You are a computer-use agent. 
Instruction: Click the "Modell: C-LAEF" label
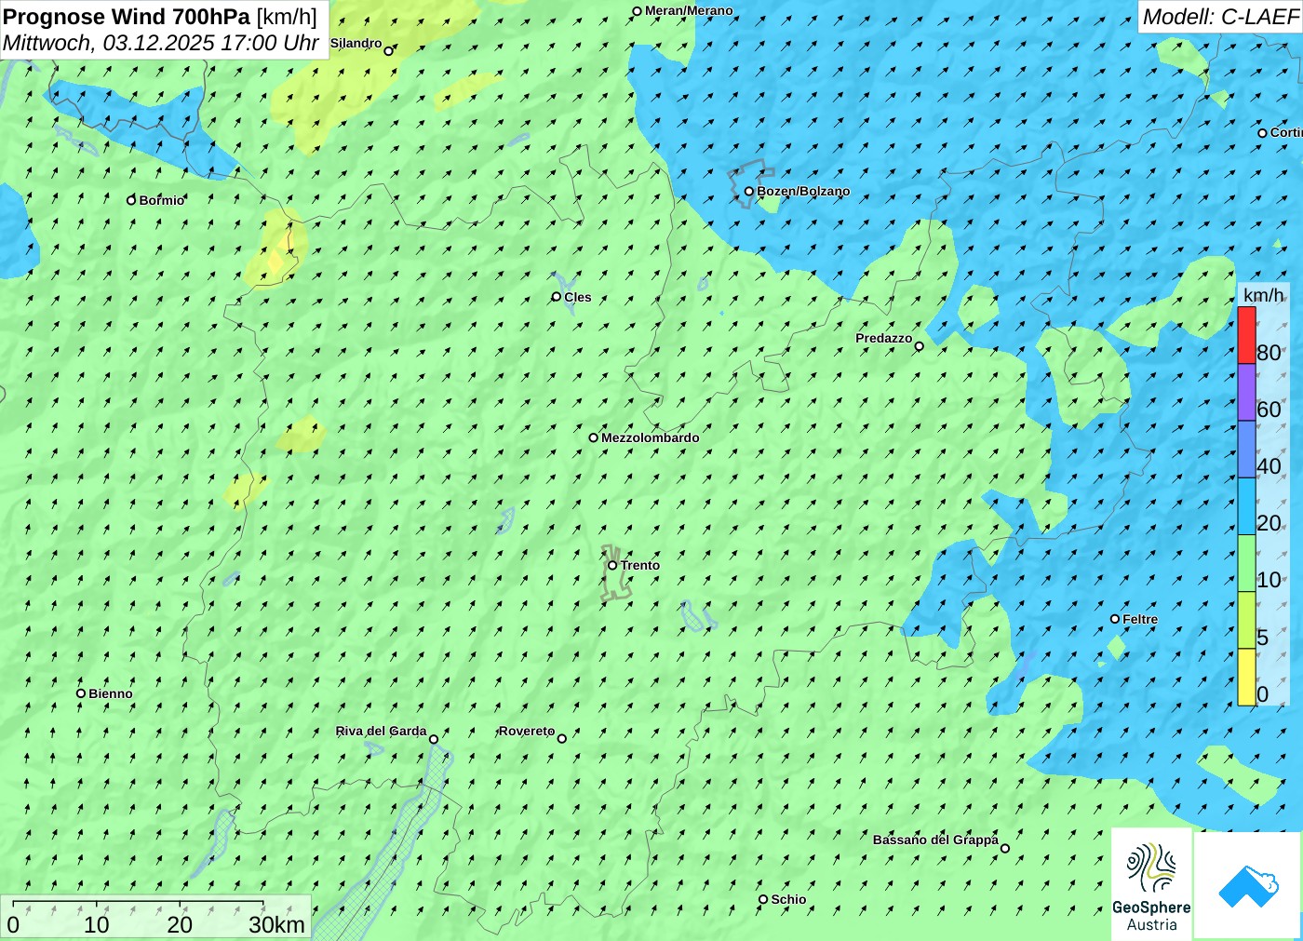click(x=1220, y=17)
